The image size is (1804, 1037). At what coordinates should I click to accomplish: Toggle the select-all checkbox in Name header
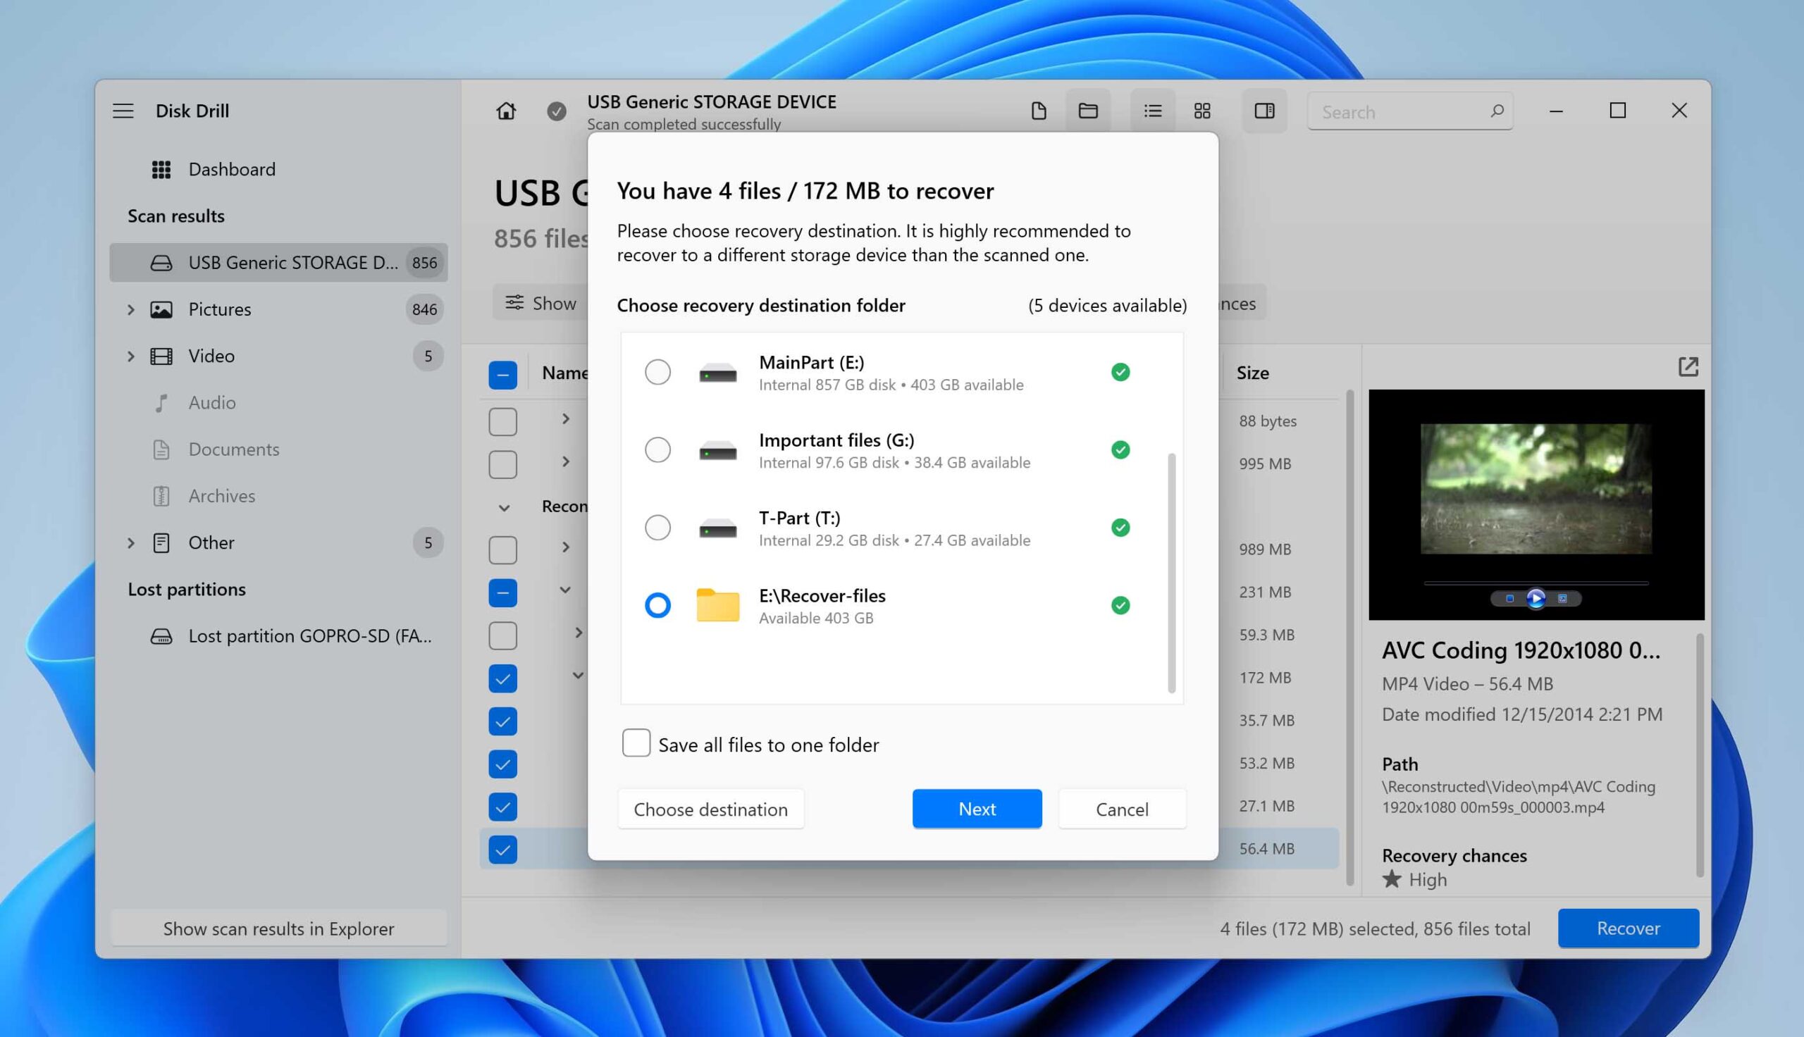pyautogui.click(x=503, y=375)
